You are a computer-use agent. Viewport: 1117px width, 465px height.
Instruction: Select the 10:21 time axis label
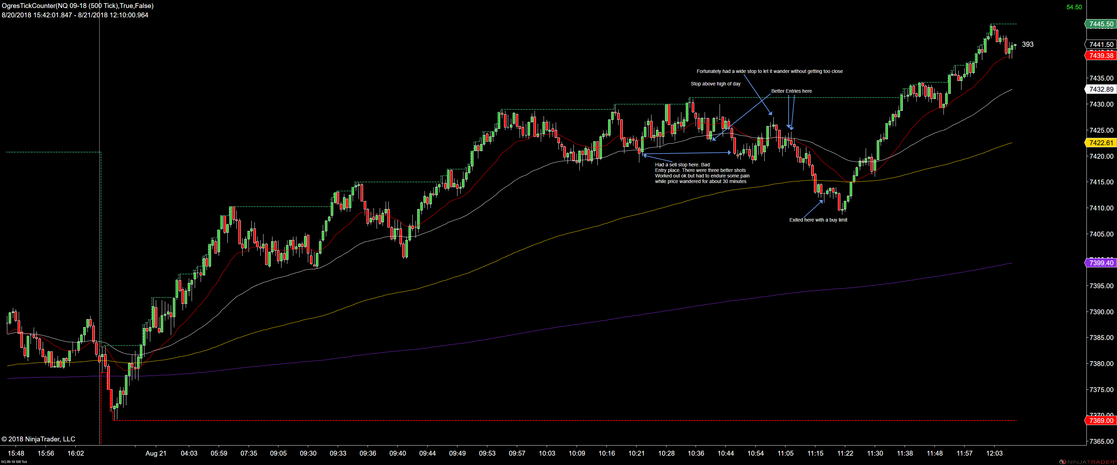pyautogui.click(x=637, y=453)
